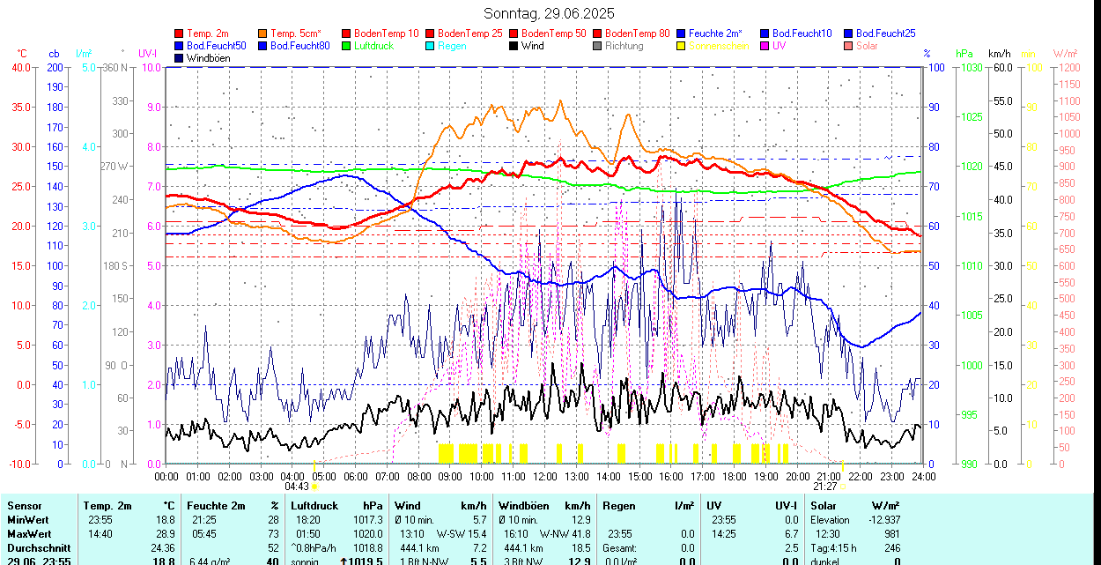1101x565 pixels.
Task: Click the sunrise marker at 04:43
Action: (x=314, y=487)
